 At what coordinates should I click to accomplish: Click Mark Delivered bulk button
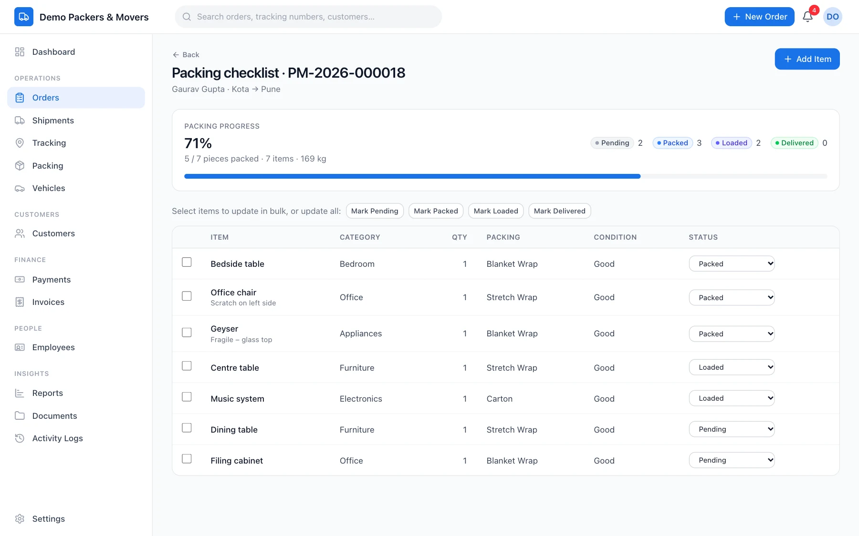coord(559,211)
